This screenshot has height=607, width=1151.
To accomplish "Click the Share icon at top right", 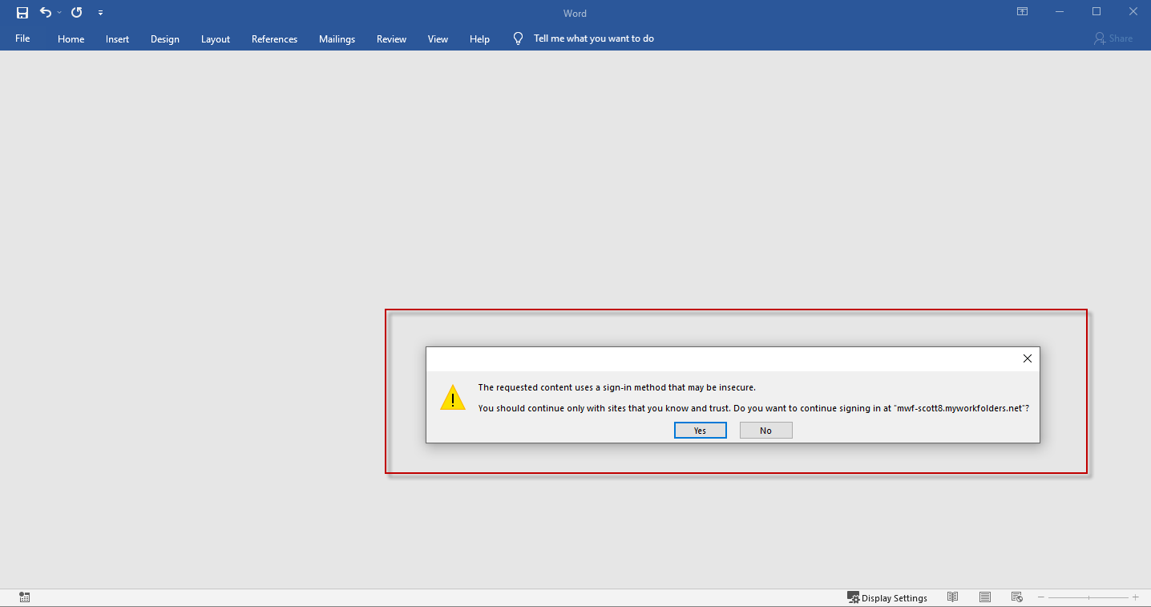I will tap(1113, 38).
